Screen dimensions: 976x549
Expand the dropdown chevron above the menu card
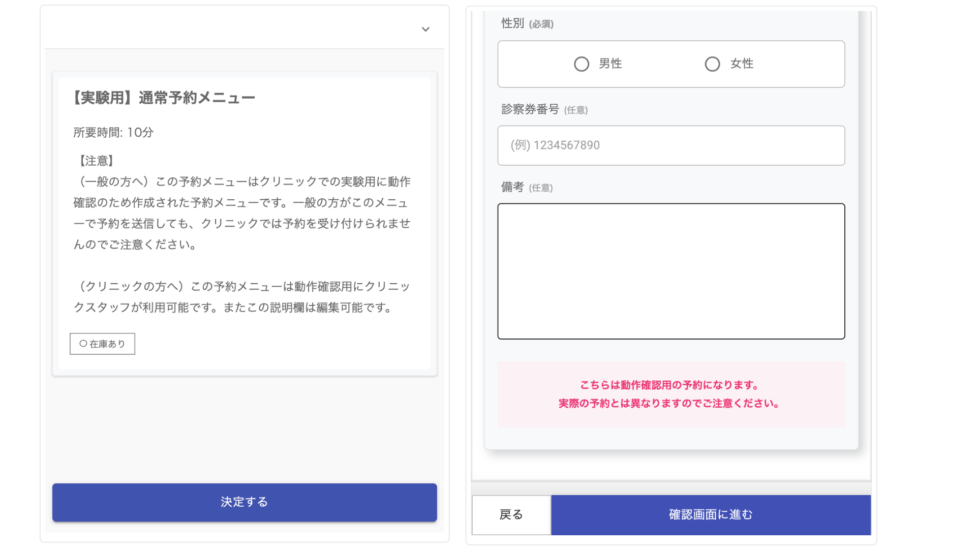pyautogui.click(x=425, y=29)
